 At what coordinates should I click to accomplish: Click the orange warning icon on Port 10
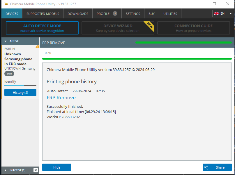point(37,46)
